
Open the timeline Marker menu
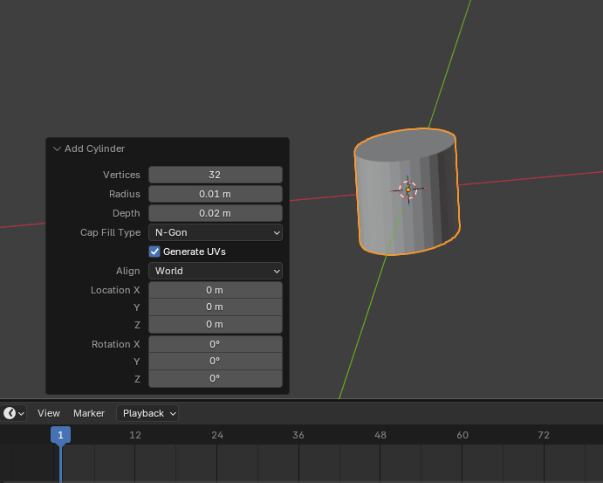89,413
